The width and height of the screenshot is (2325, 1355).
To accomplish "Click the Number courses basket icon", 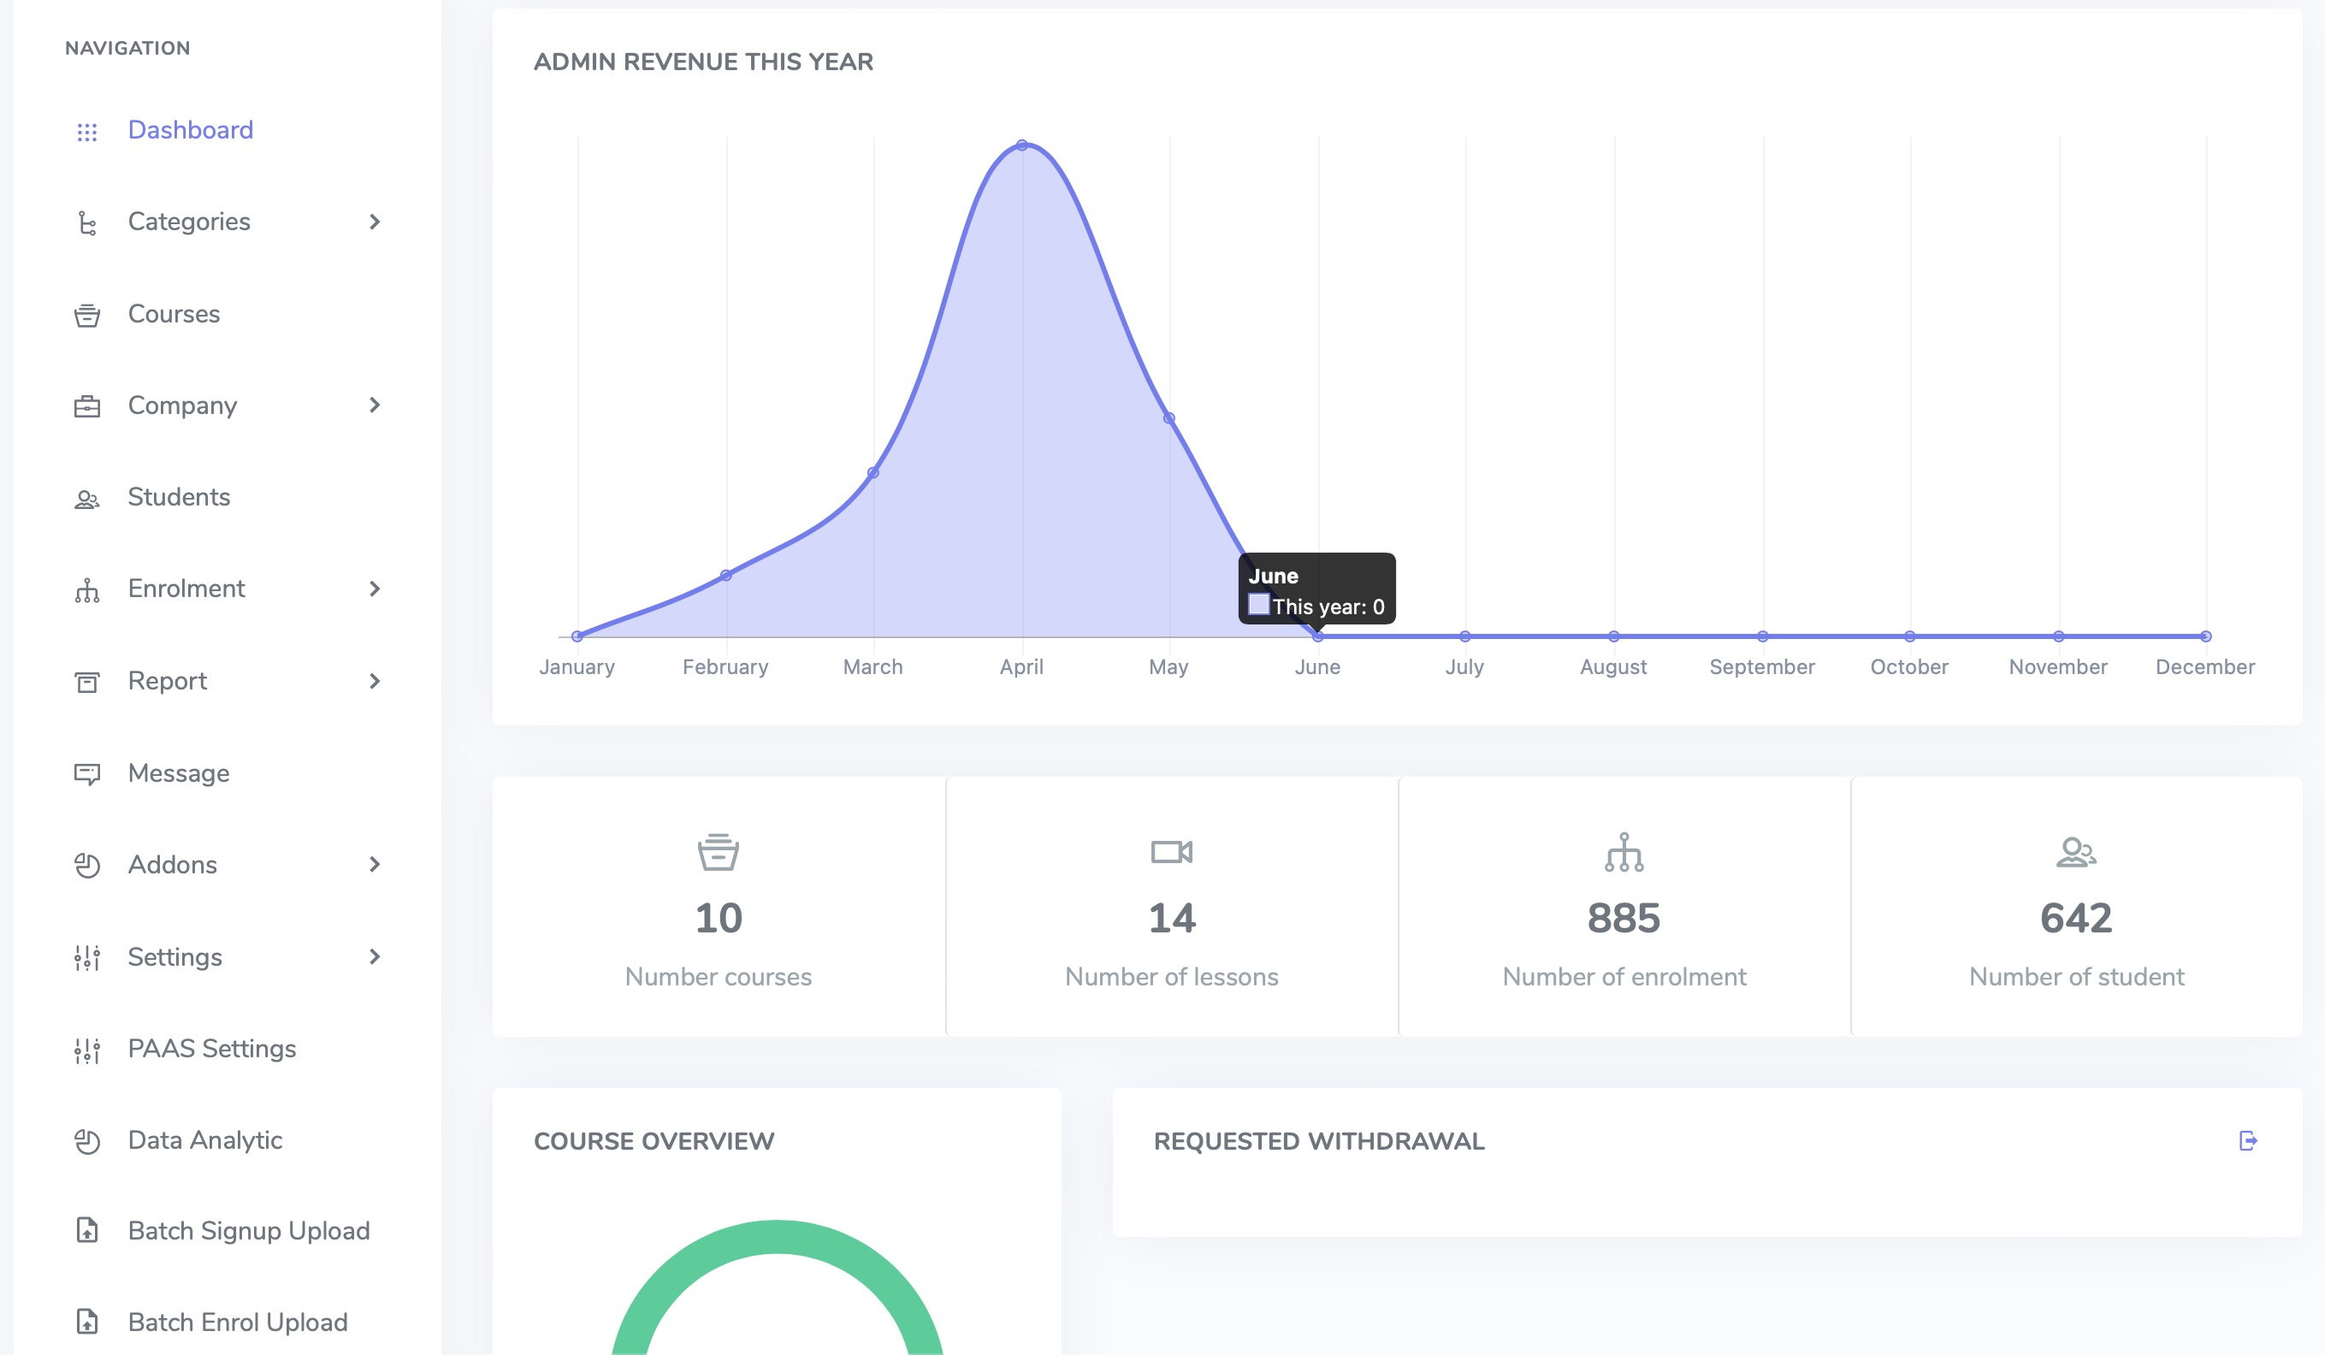I will [x=718, y=851].
